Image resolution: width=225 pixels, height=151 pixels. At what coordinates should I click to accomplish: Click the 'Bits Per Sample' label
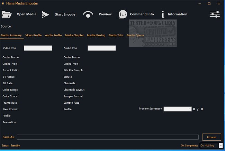point(73,70)
